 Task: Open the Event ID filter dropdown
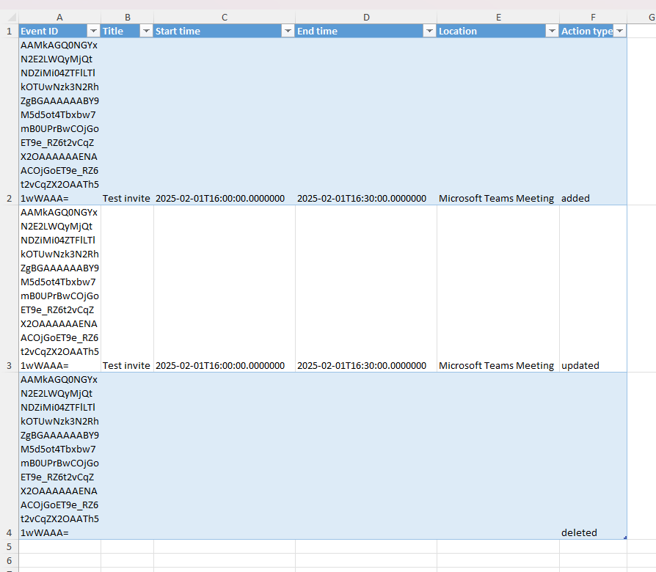93,32
